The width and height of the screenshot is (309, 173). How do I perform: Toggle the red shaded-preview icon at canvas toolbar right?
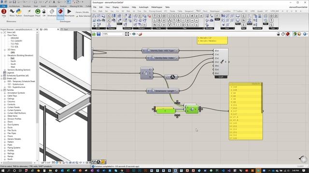click(x=288, y=34)
